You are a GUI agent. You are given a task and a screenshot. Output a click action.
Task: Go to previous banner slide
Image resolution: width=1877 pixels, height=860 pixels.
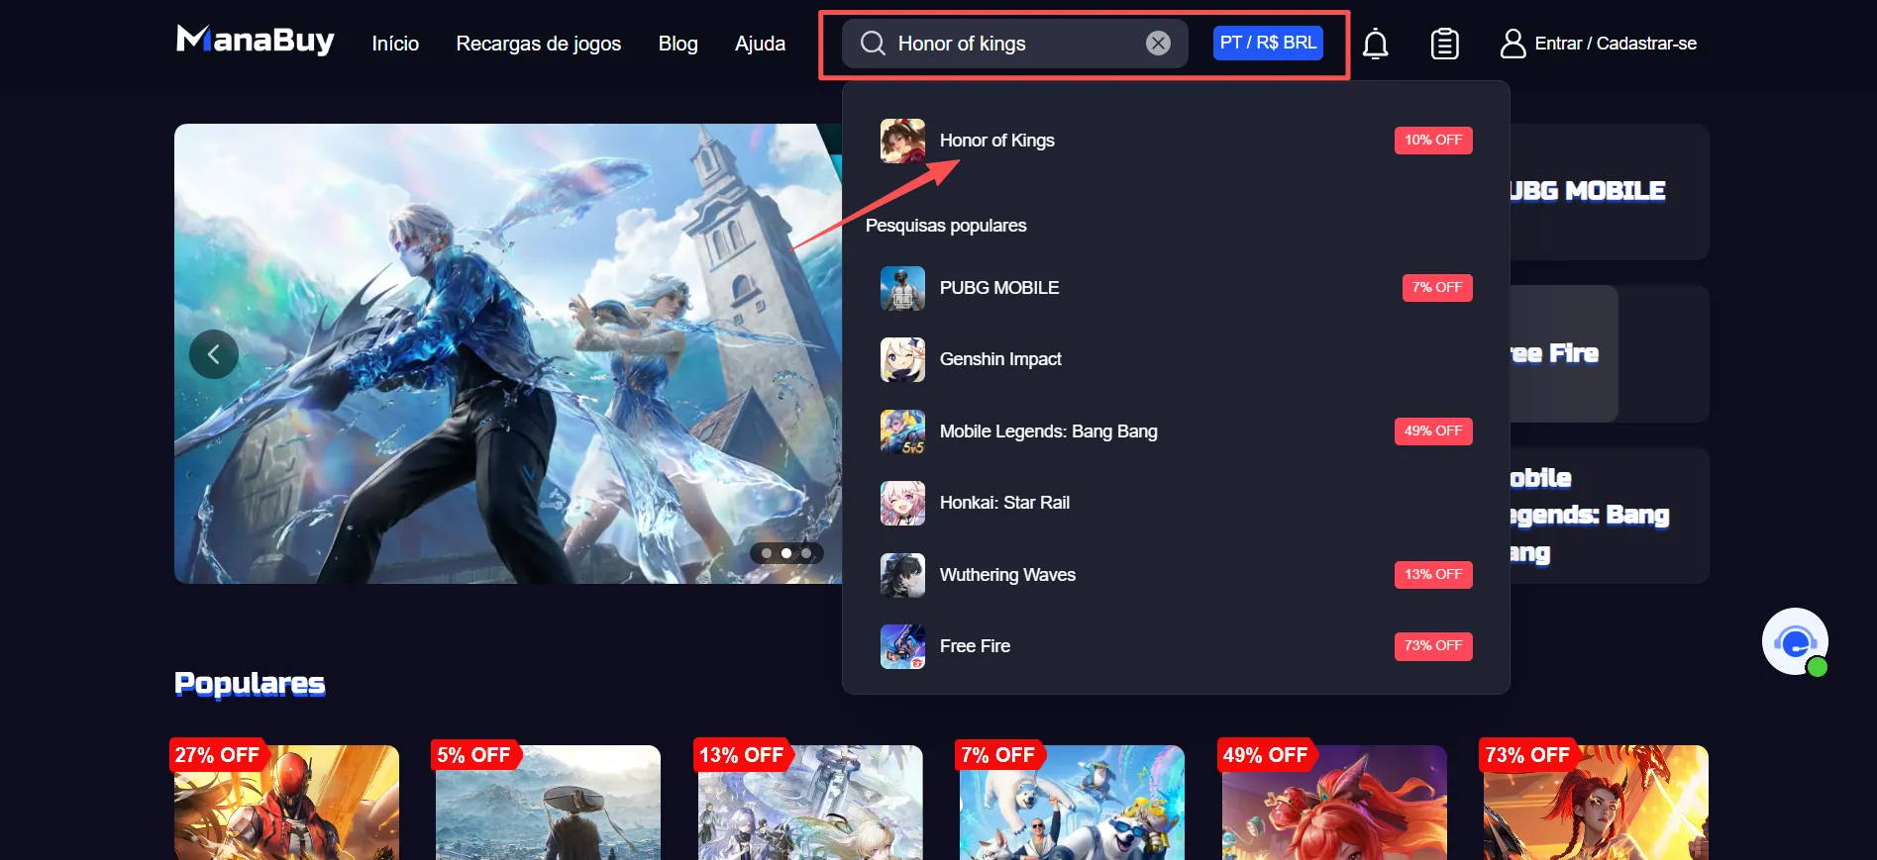click(214, 354)
